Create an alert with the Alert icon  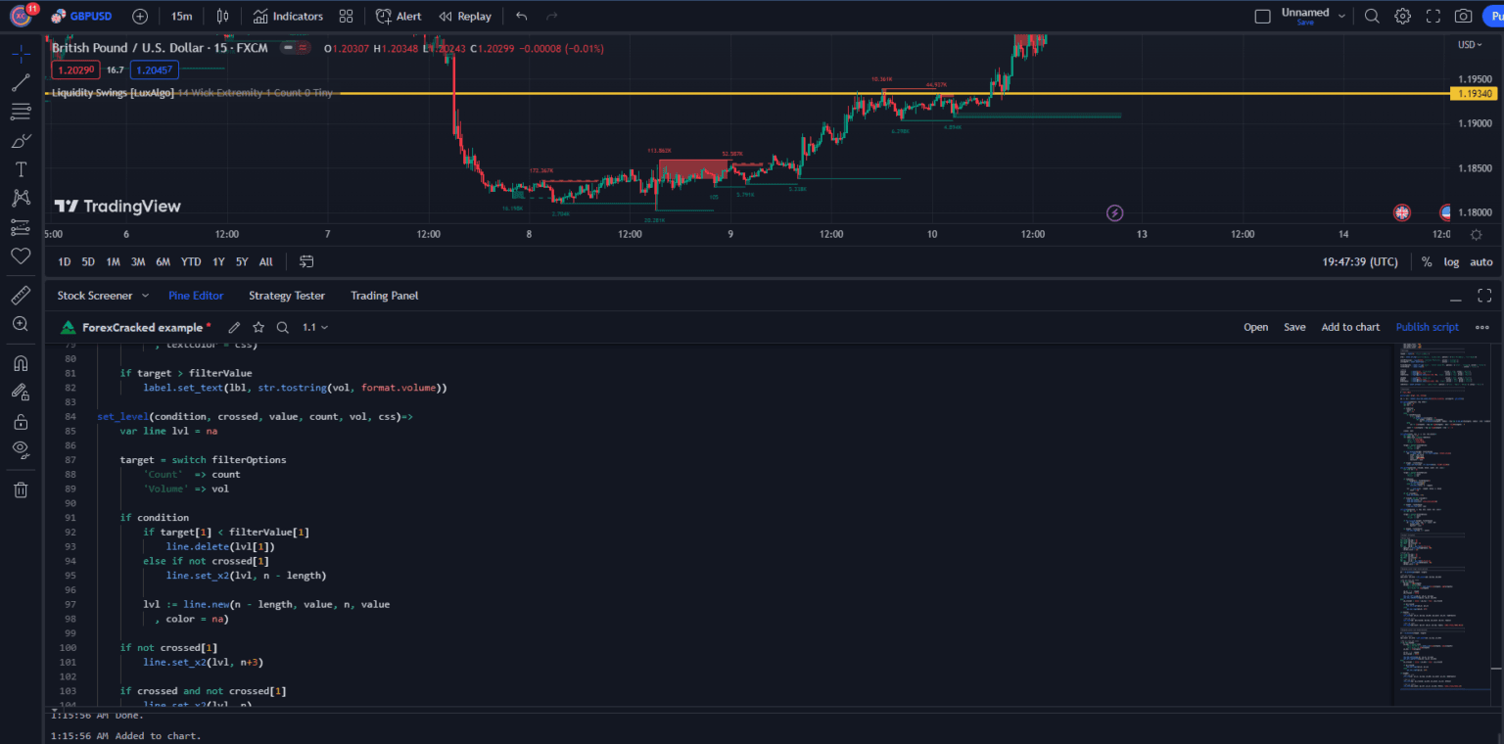pos(398,16)
